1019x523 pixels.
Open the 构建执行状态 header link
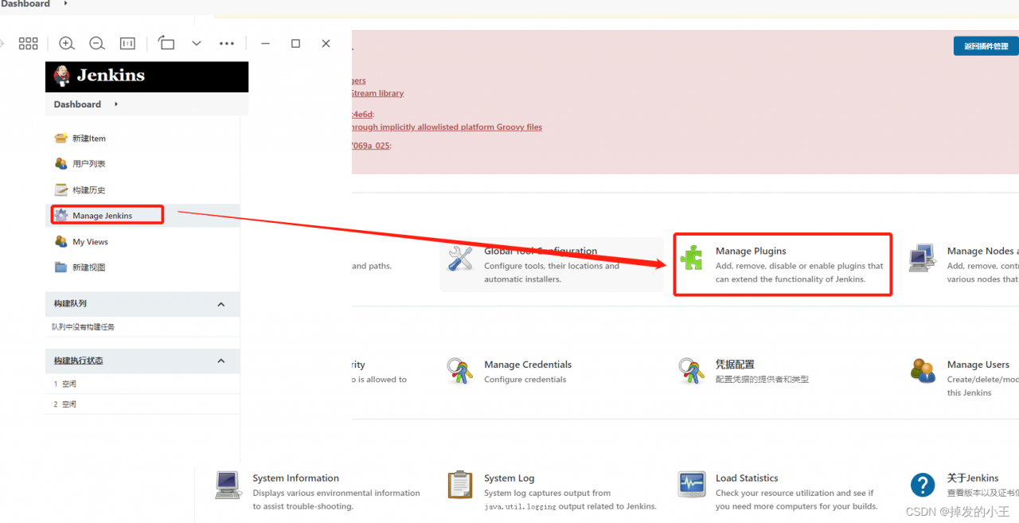78,361
